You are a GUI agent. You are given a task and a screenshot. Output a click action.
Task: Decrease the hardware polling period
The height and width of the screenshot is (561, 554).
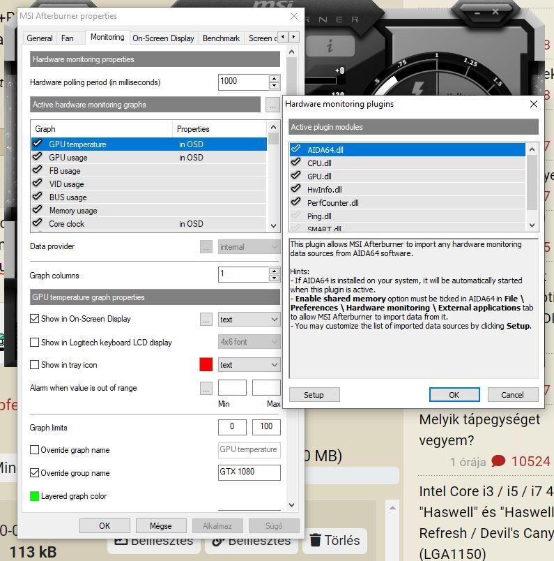pyautogui.click(x=274, y=86)
